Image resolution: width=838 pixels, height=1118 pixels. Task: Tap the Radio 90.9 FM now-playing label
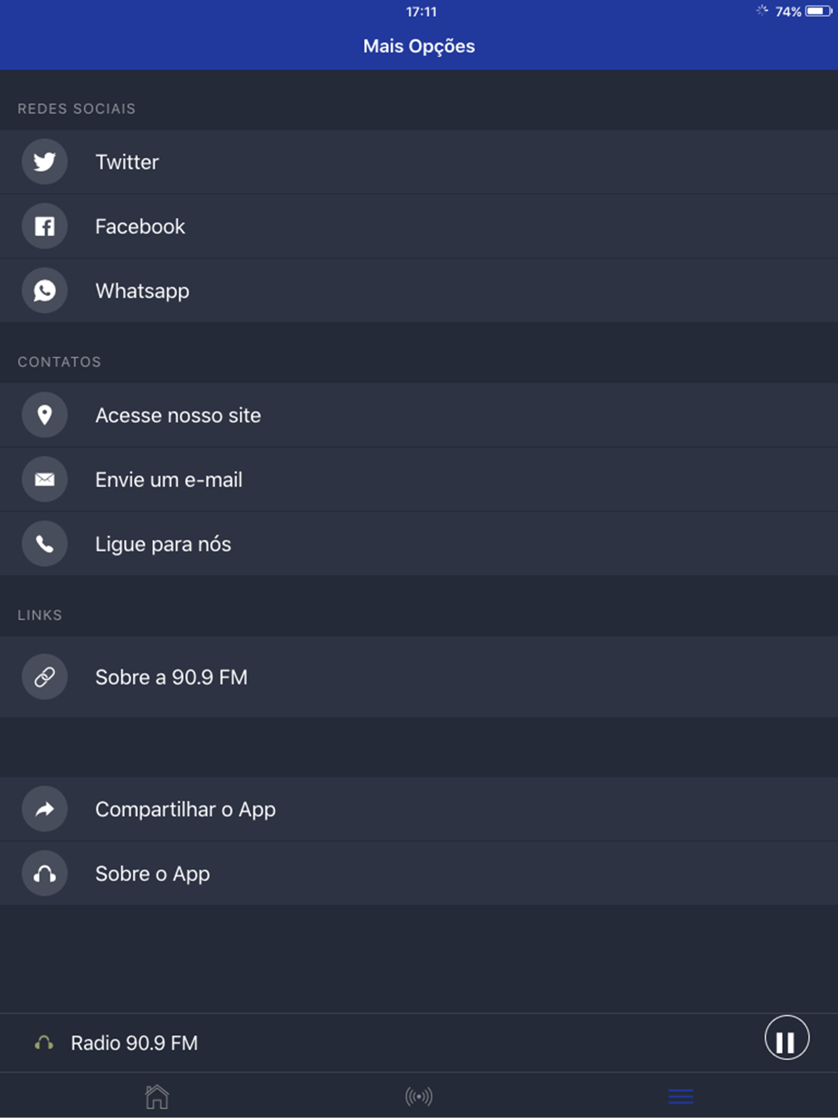point(134,1043)
